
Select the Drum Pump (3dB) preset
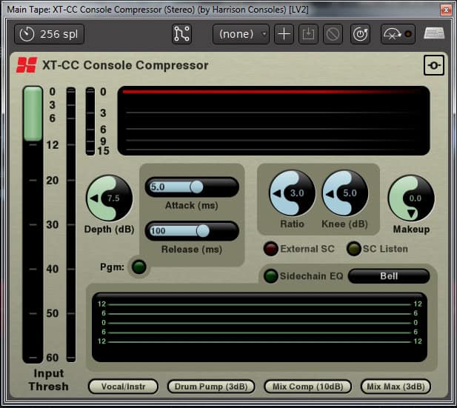click(x=211, y=387)
